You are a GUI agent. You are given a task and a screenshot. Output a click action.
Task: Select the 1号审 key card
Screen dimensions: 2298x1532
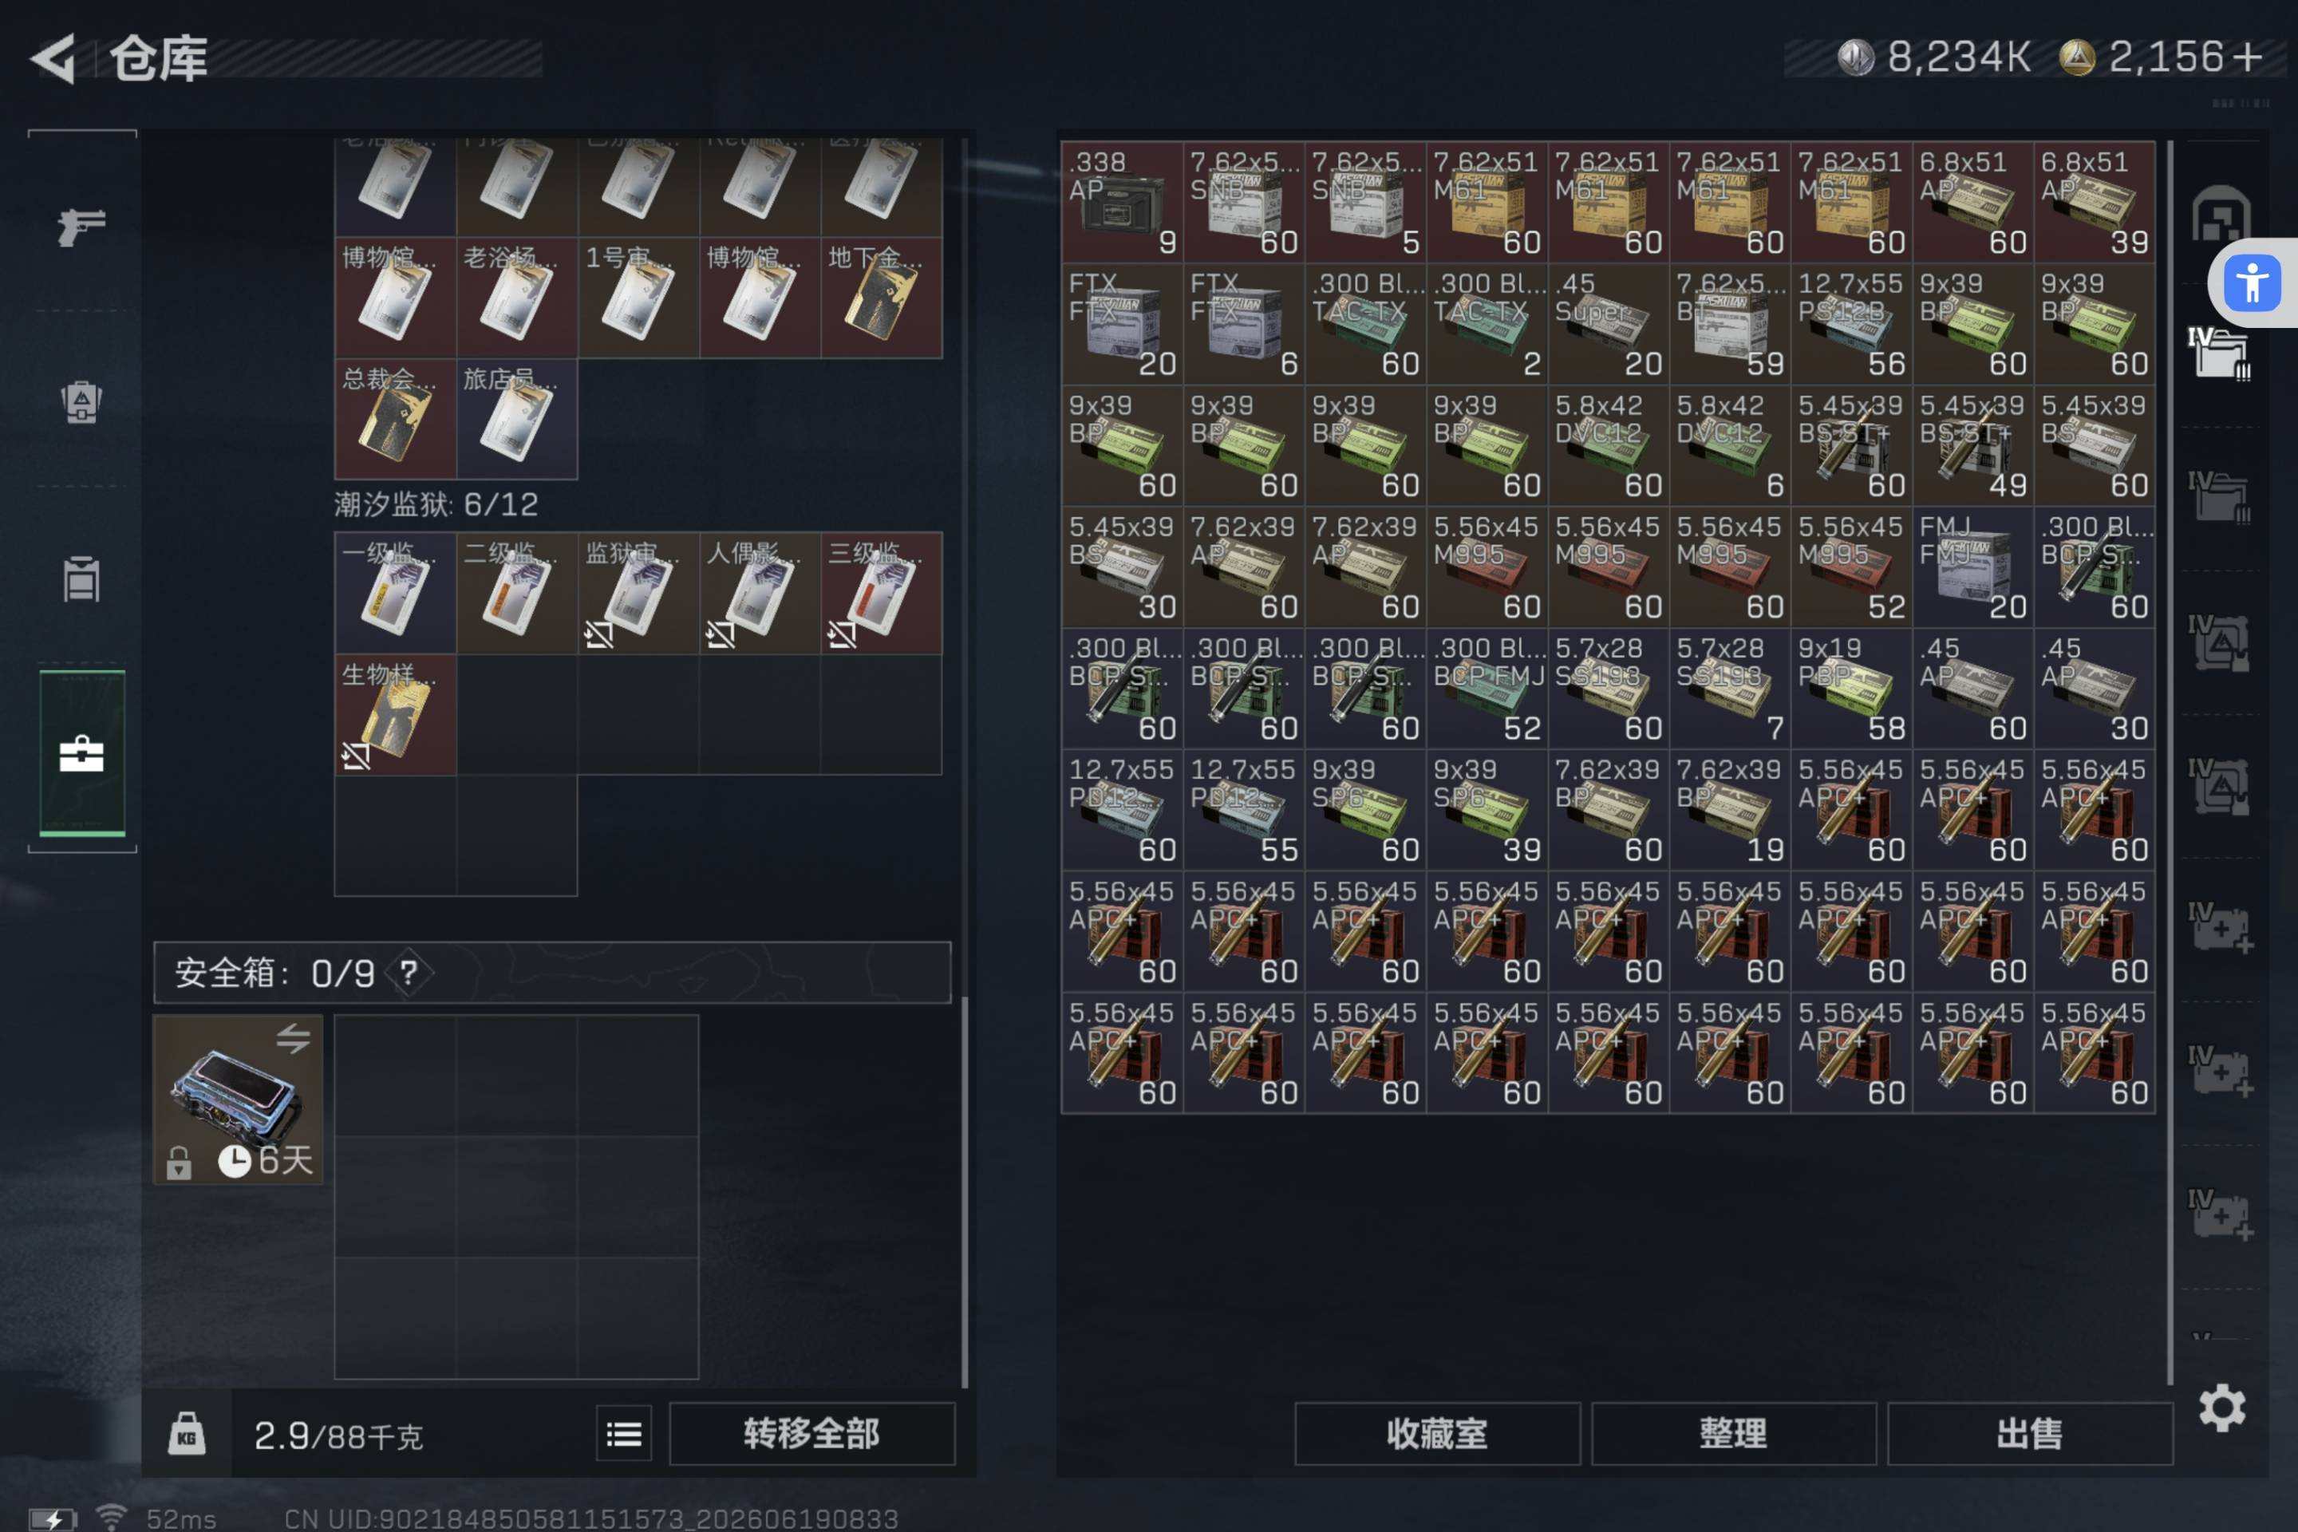[x=638, y=297]
